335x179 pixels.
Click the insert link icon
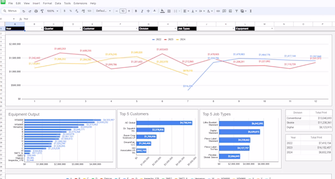(x=218, y=11)
